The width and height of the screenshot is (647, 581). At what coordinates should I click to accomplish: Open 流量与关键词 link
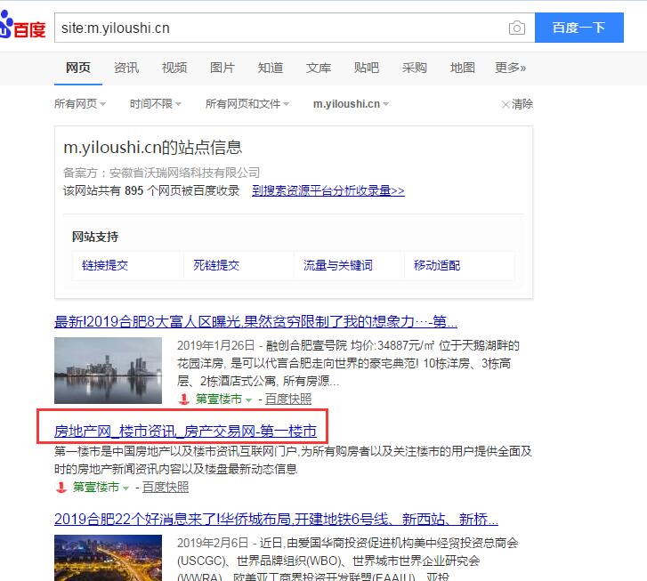click(x=338, y=265)
